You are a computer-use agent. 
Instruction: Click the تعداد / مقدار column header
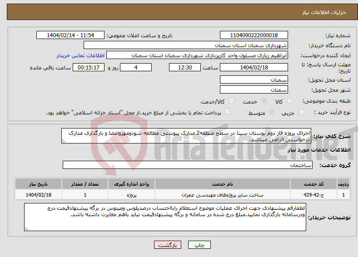click(x=85, y=184)
